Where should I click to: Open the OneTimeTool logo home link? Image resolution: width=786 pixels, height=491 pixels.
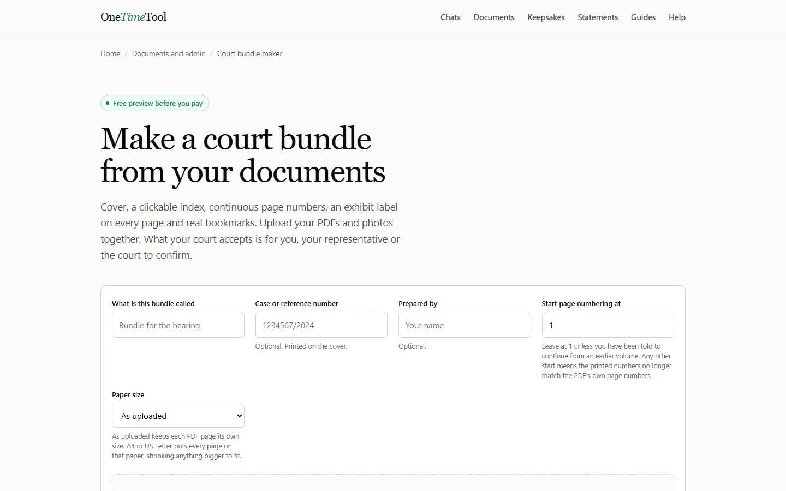pyautogui.click(x=134, y=17)
